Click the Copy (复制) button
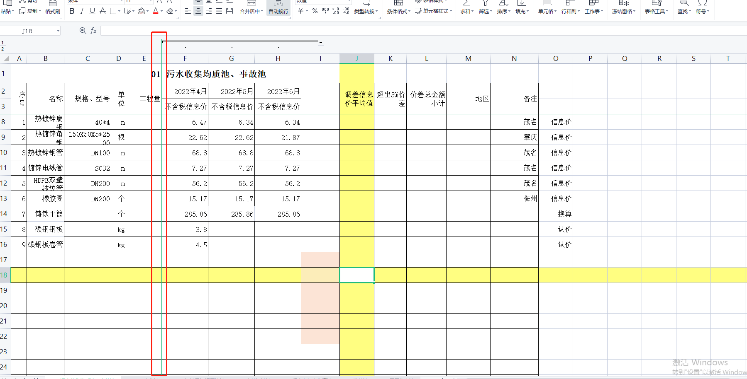The width and height of the screenshot is (747, 379). point(30,11)
